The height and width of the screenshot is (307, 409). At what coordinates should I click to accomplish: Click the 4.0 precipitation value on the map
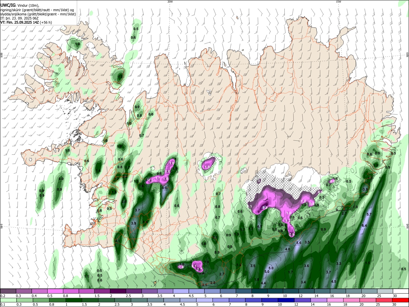point(288,249)
